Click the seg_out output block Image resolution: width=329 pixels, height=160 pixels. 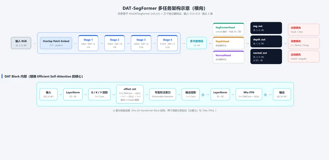click(x=266, y=28)
